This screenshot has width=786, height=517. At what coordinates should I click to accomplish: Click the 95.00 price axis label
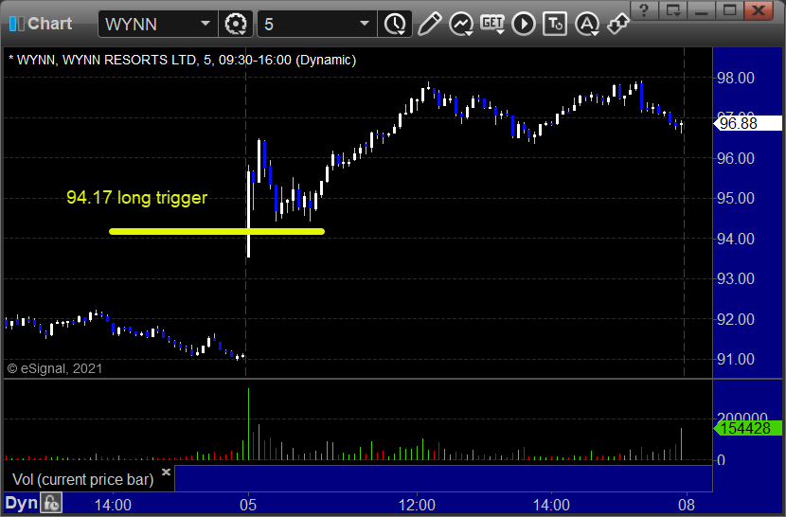[736, 199]
